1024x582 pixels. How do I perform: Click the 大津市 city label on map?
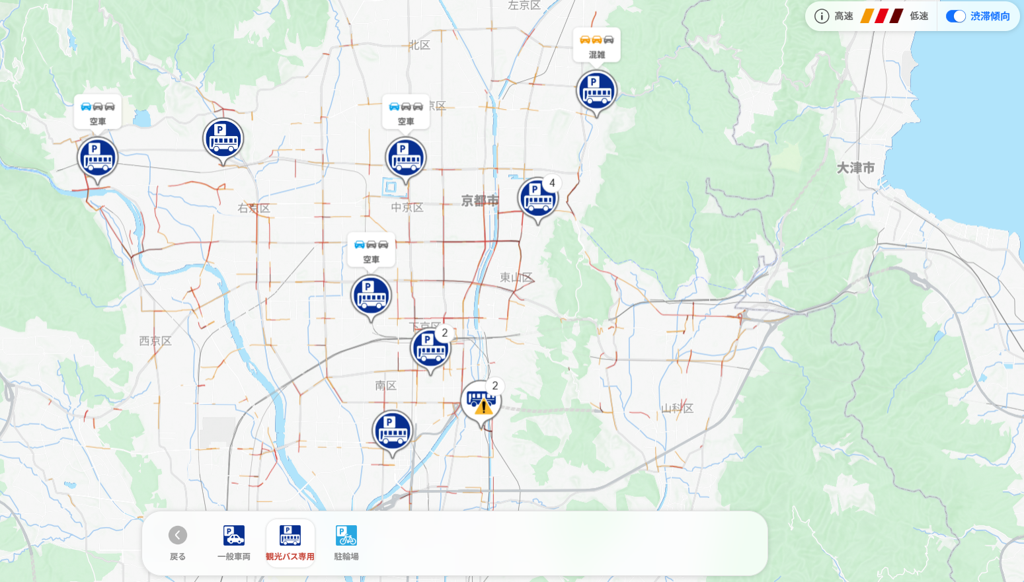855,168
